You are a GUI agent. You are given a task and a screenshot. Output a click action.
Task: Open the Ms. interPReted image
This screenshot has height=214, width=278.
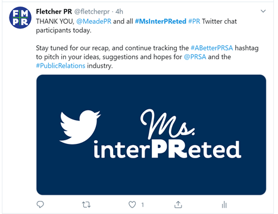click(151, 135)
